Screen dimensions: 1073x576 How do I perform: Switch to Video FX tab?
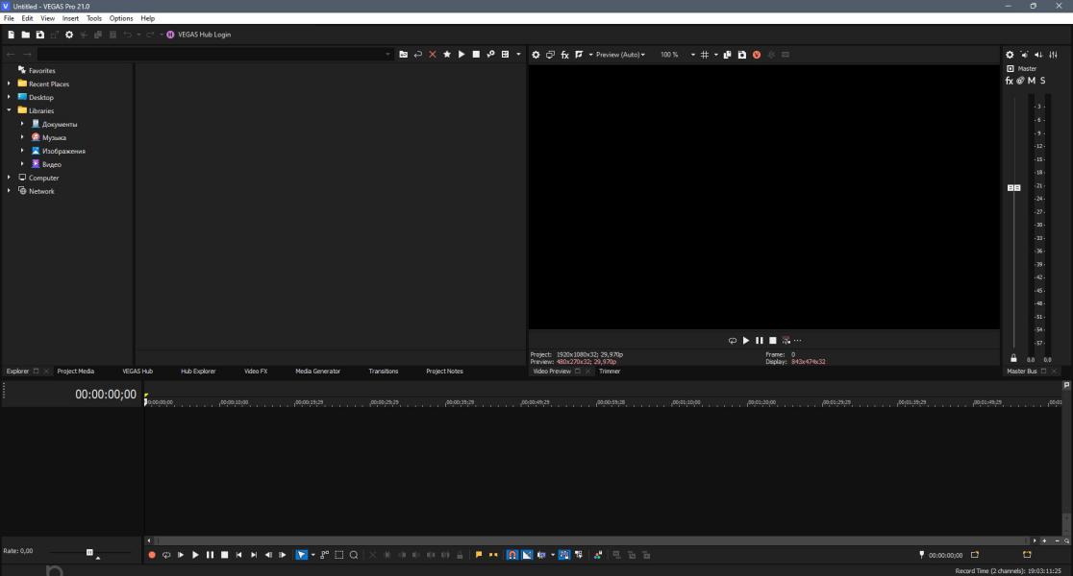point(256,371)
